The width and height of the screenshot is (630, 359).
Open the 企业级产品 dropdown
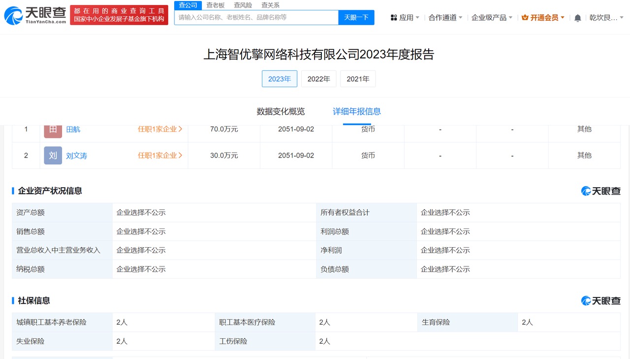point(492,18)
